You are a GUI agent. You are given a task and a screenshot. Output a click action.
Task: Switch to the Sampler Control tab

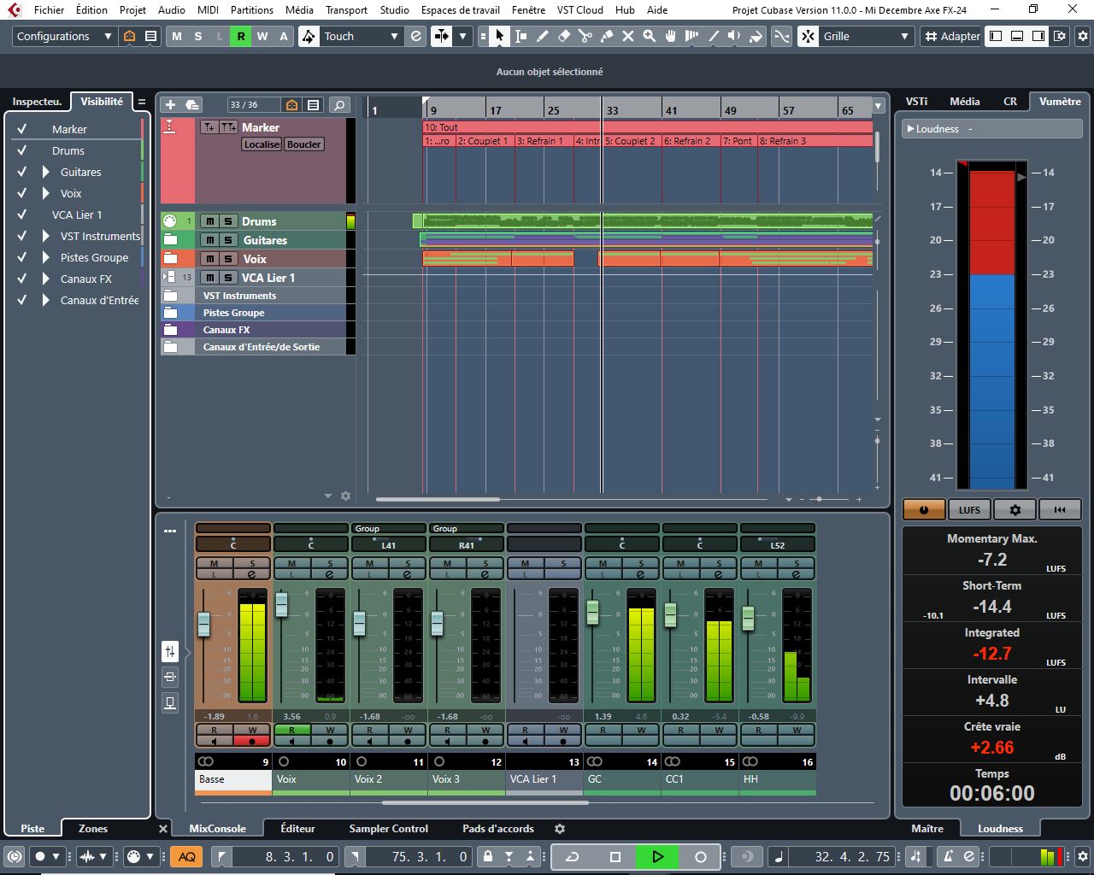point(388,828)
